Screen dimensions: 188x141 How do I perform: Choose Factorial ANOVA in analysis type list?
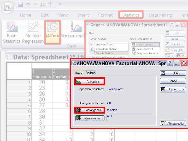click(109, 53)
